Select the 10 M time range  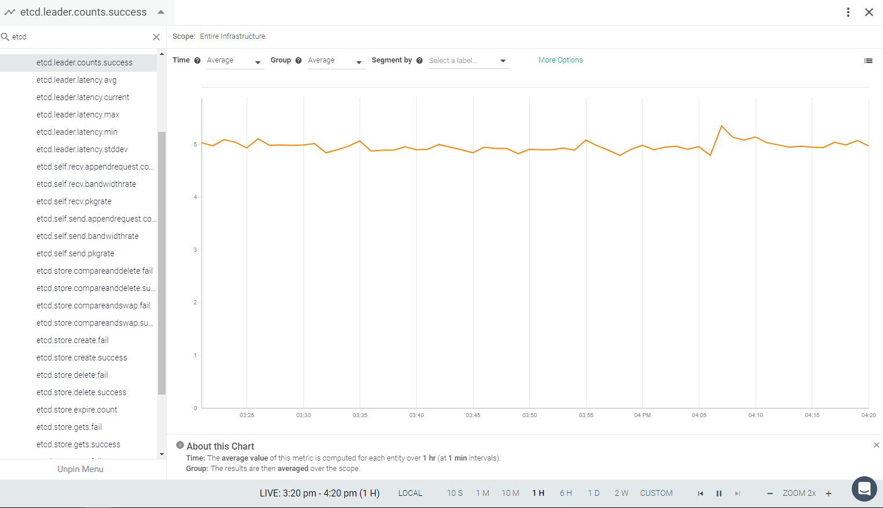(x=510, y=494)
